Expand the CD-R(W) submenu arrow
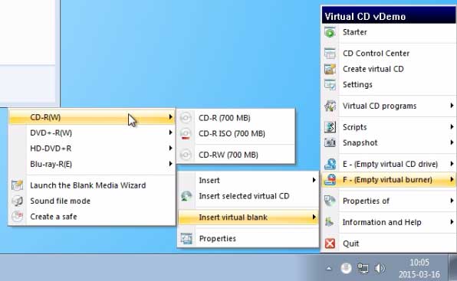Image resolution: width=457 pixels, height=281 pixels. click(x=170, y=117)
